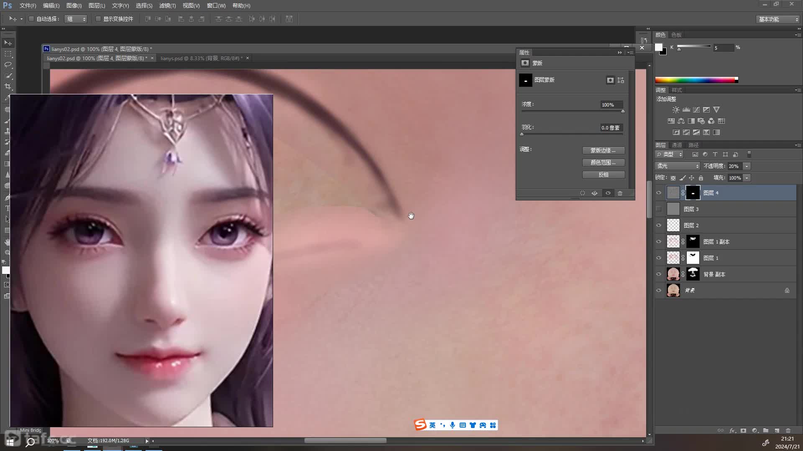Hide layer 图层 4 with eye icon
This screenshot has width=803, height=451.
pos(659,193)
